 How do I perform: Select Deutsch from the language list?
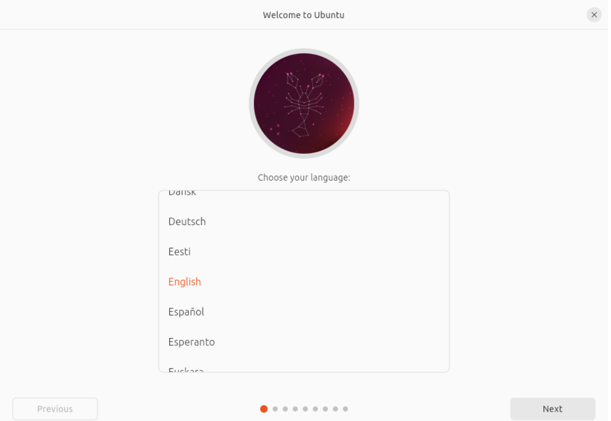[187, 222]
